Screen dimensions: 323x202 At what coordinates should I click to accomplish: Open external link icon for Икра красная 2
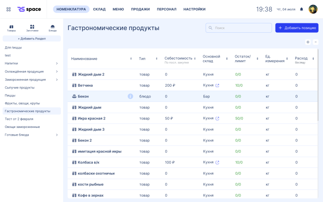(x=217, y=119)
